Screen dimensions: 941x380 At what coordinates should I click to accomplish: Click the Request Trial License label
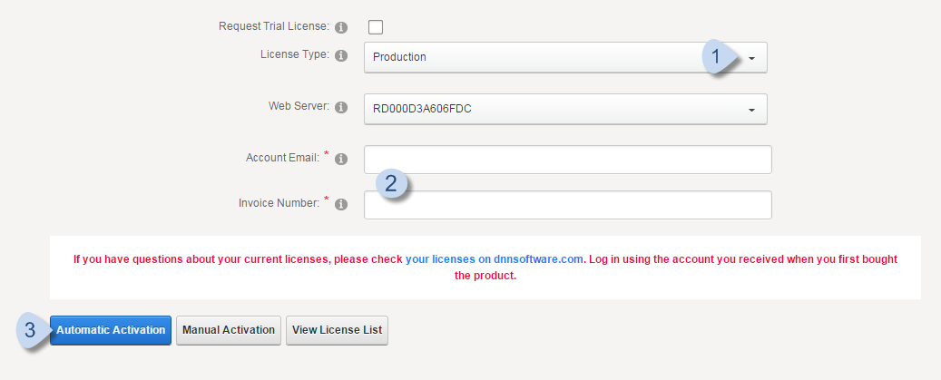tap(274, 26)
